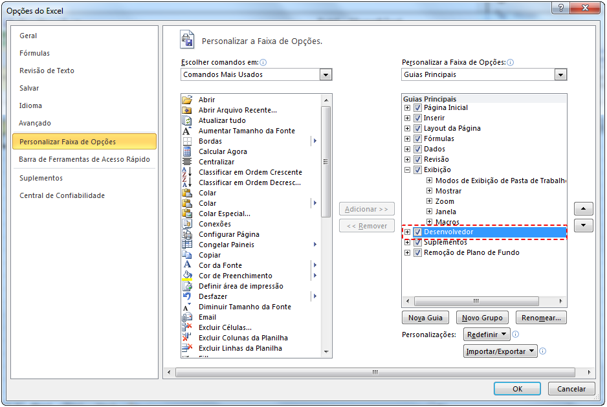This screenshot has height=407, width=607.
Task: Toggle the Suplementos checkbox
Action: [417, 242]
